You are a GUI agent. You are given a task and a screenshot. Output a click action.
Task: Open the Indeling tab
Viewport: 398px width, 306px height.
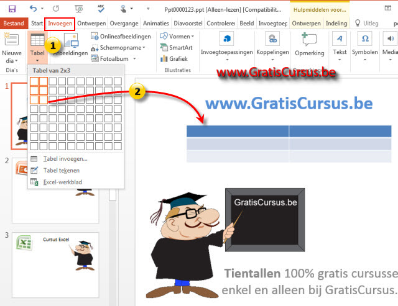(x=336, y=24)
